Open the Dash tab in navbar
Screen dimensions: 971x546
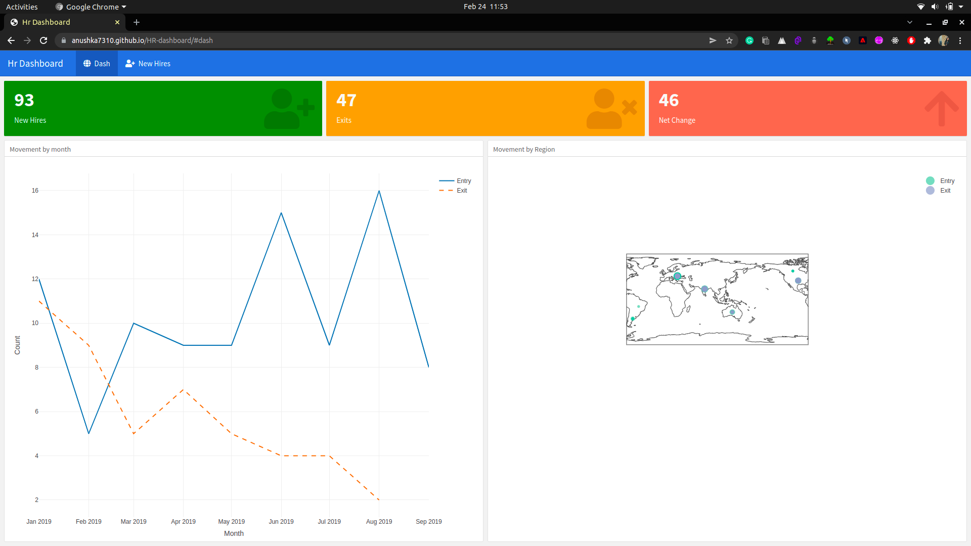coord(97,64)
